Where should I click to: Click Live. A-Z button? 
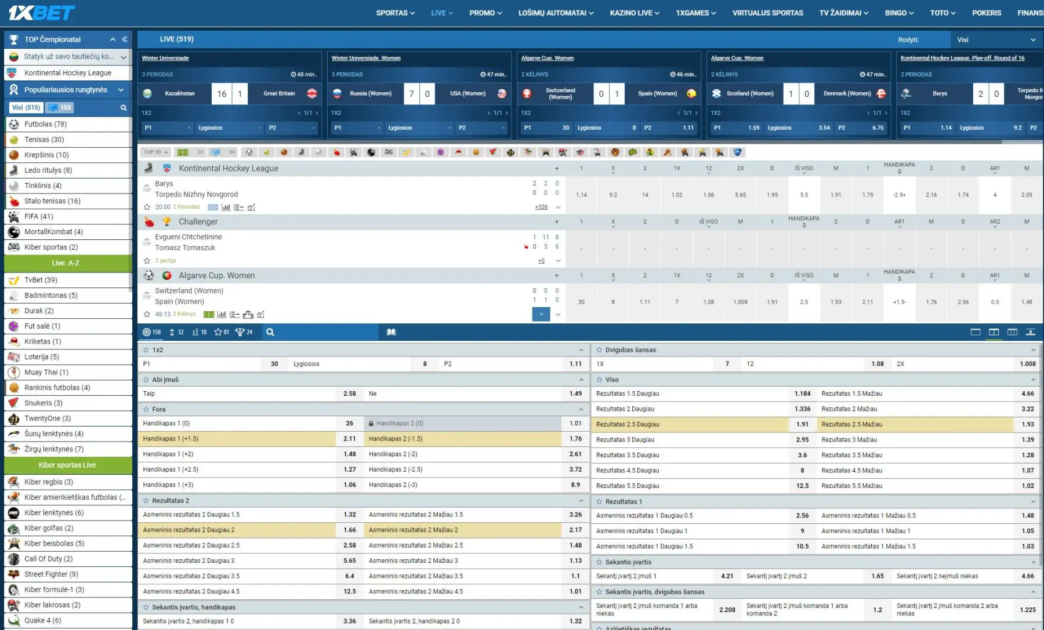point(68,263)
